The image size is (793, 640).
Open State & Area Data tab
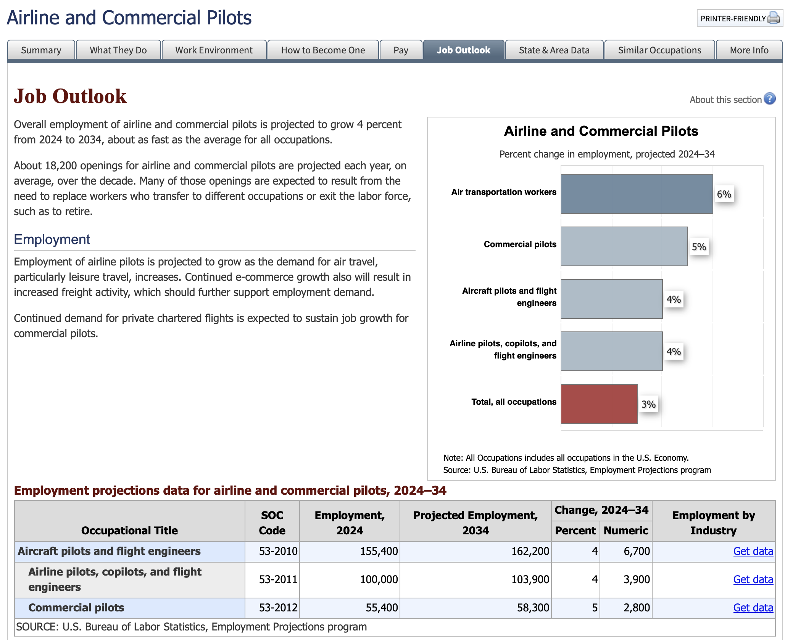click(x=554, y=50)
